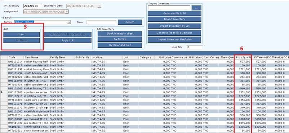This screenshot has height=133, width=289.
Task: Click the N° Inventory number field
Action: 33,6
